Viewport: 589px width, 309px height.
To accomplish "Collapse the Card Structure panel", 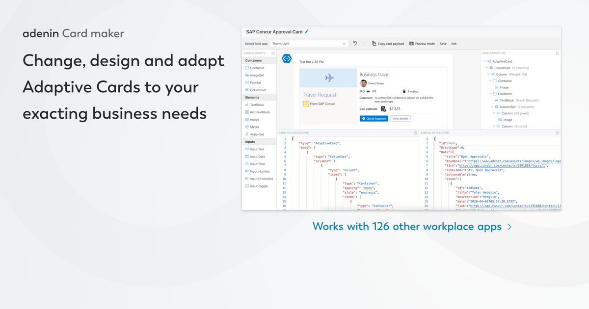I will (x=557, y=52).
